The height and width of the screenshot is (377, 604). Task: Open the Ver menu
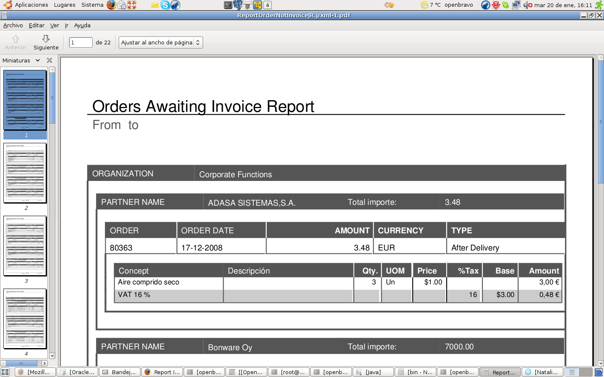point(55,25)
